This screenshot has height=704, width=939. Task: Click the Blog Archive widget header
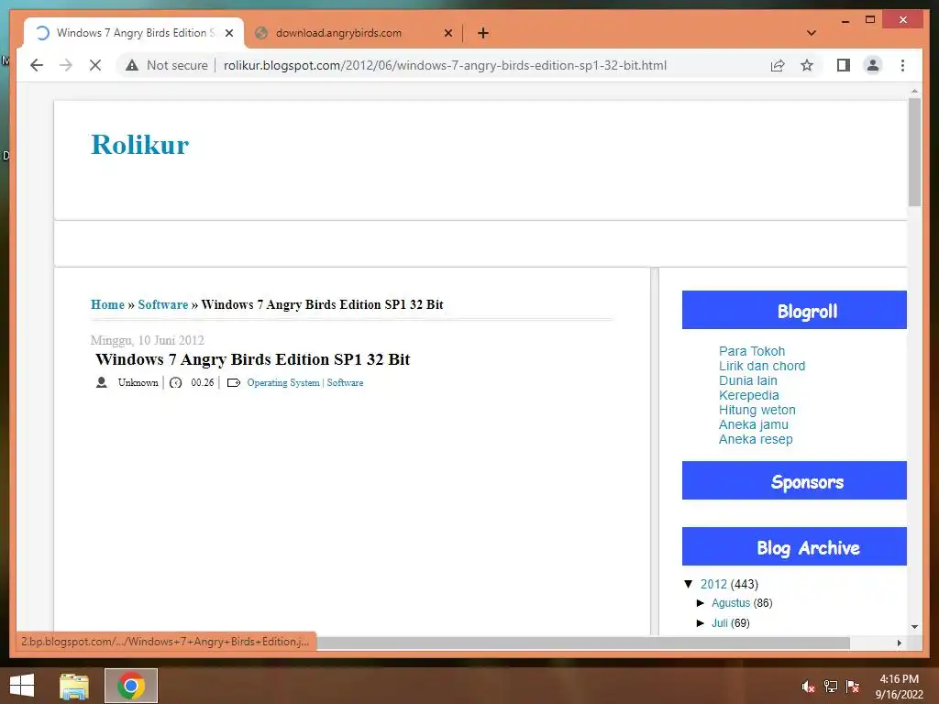pos(794,546)
